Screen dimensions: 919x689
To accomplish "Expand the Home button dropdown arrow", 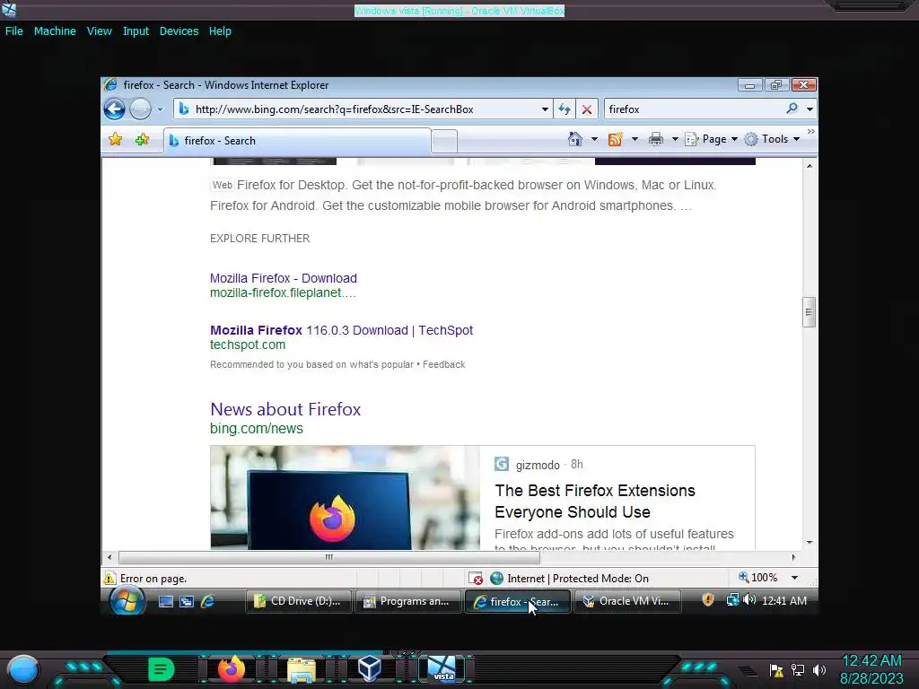I will [594, 139].
